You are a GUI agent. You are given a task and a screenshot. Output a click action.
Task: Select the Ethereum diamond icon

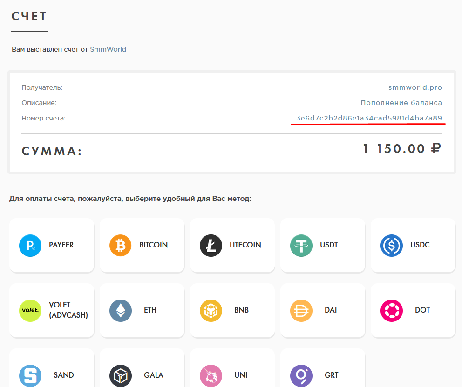121,310
